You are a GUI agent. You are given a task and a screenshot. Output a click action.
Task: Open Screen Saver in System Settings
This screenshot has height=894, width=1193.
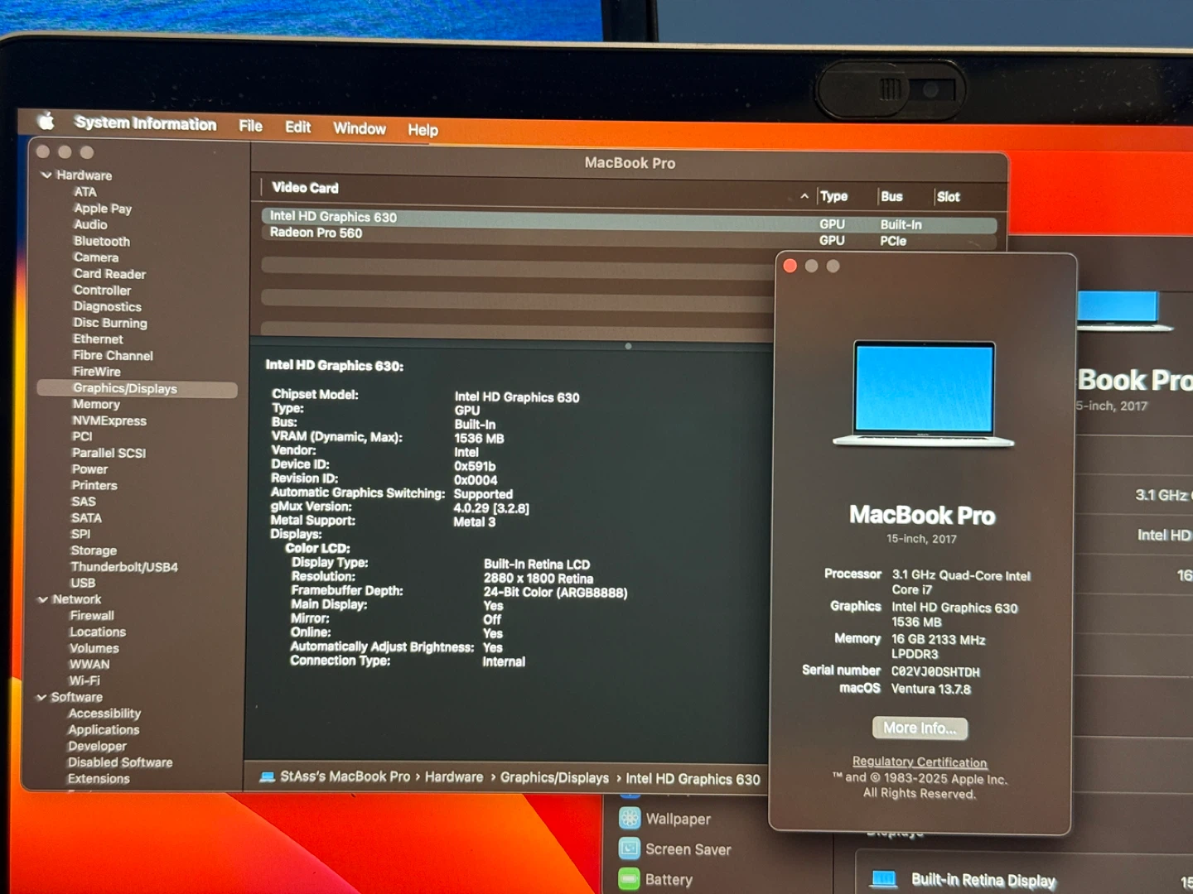674,849
